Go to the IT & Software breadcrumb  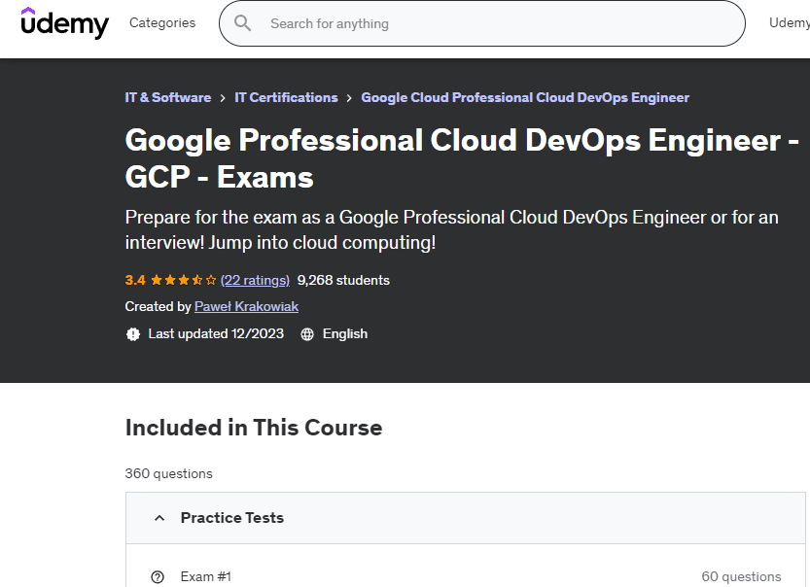[167, 98]
